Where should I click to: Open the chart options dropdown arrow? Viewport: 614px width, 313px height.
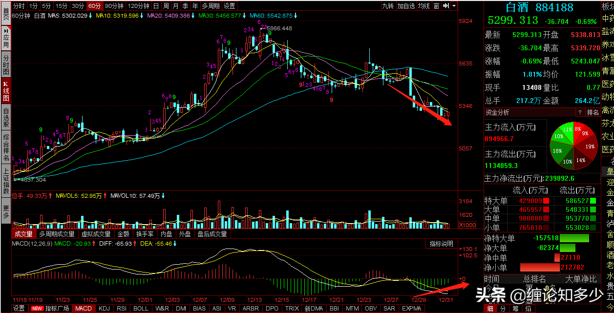454,6
